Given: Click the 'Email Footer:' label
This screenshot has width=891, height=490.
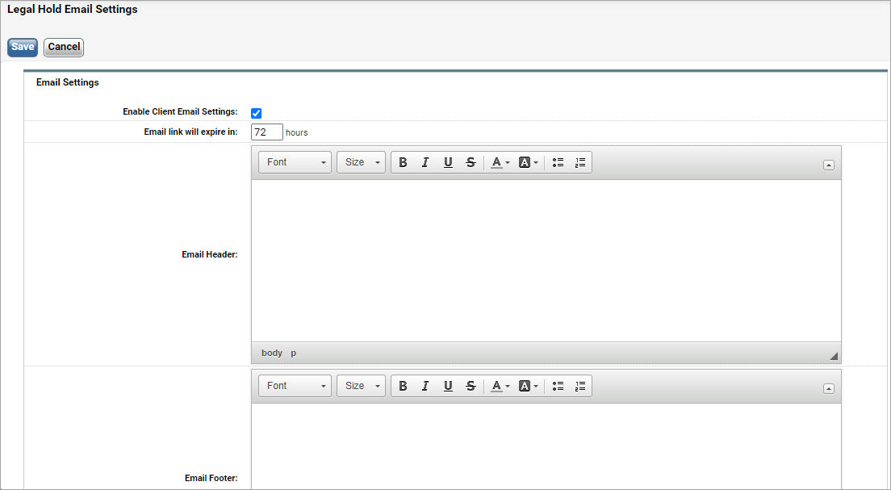Looking at the screenshot, I should point(211,478).
